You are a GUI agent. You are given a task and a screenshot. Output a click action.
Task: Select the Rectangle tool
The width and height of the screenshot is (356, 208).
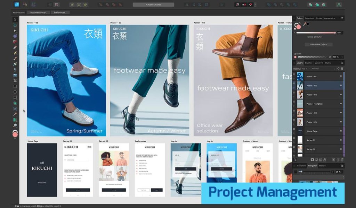point(15,86)
